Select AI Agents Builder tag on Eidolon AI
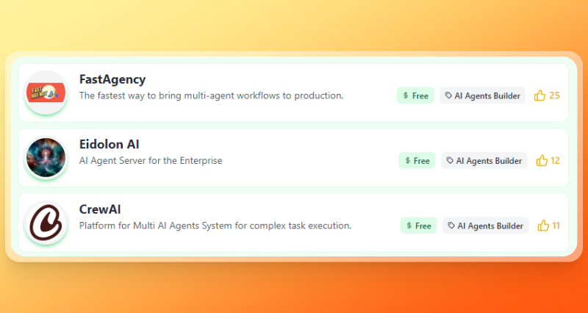This screenshot has width=588, height=313. pyautogui.click(x=484, y=160)
